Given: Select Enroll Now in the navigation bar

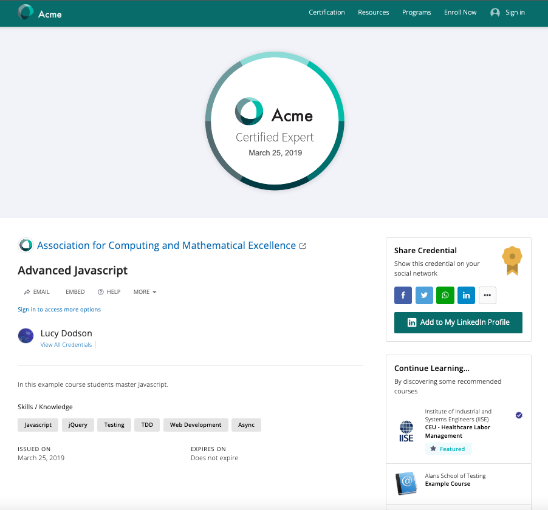Looking at the screenshot, I should (x=460, y=12).
